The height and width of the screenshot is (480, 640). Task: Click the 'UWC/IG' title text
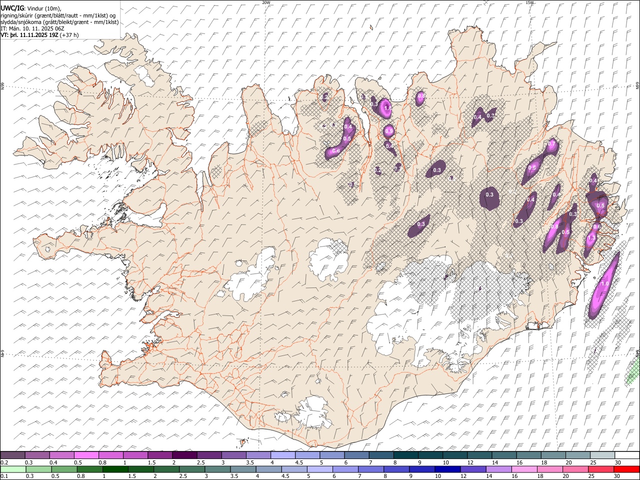(x=12, y=8)
